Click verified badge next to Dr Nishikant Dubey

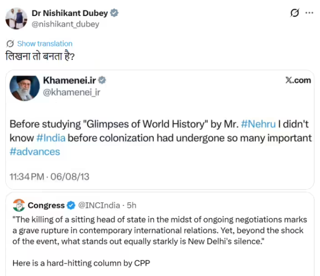pos(114,13)
